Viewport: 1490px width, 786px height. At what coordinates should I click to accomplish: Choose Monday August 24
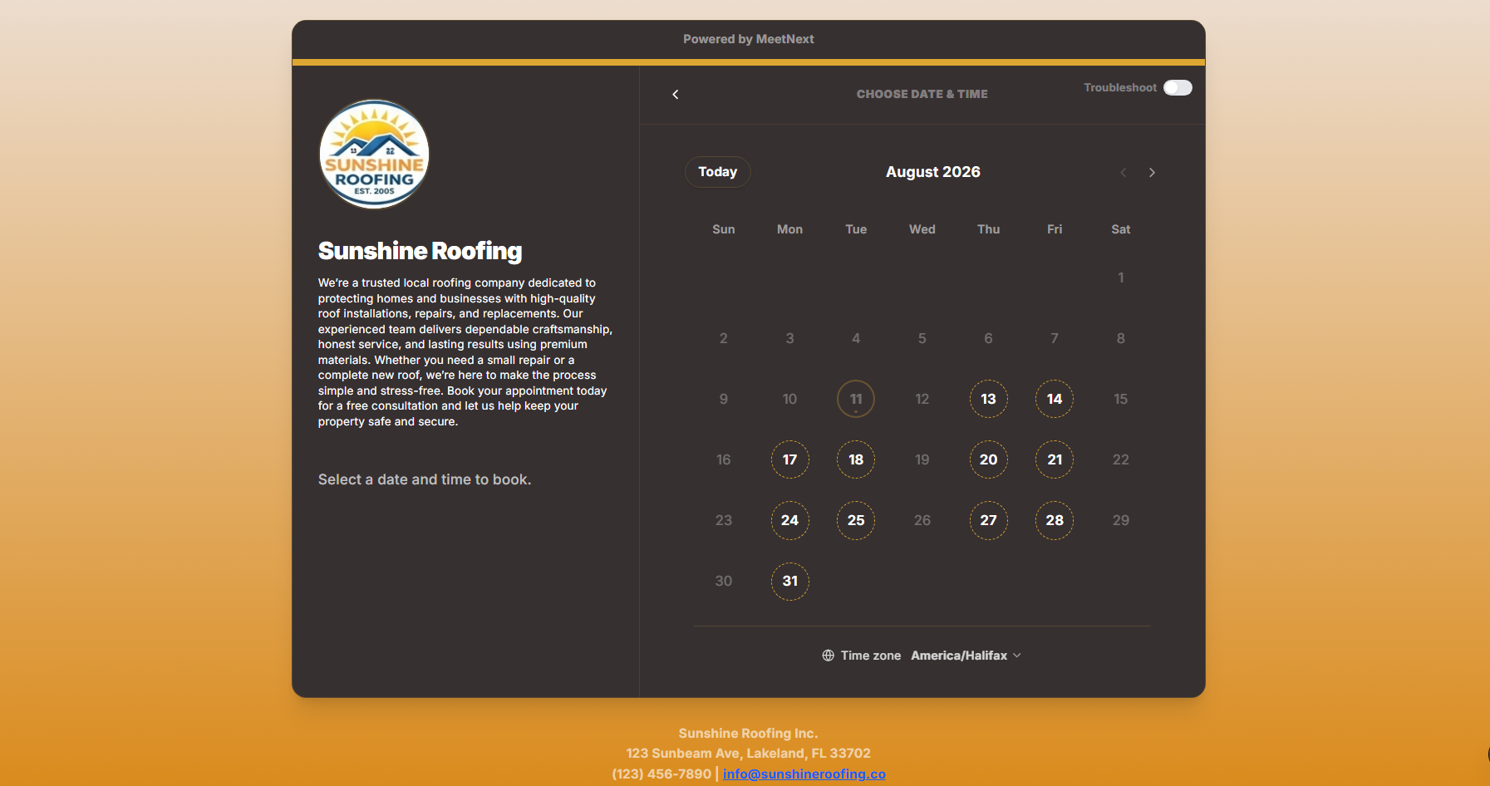pyautogui.click(x=790, y=520)
